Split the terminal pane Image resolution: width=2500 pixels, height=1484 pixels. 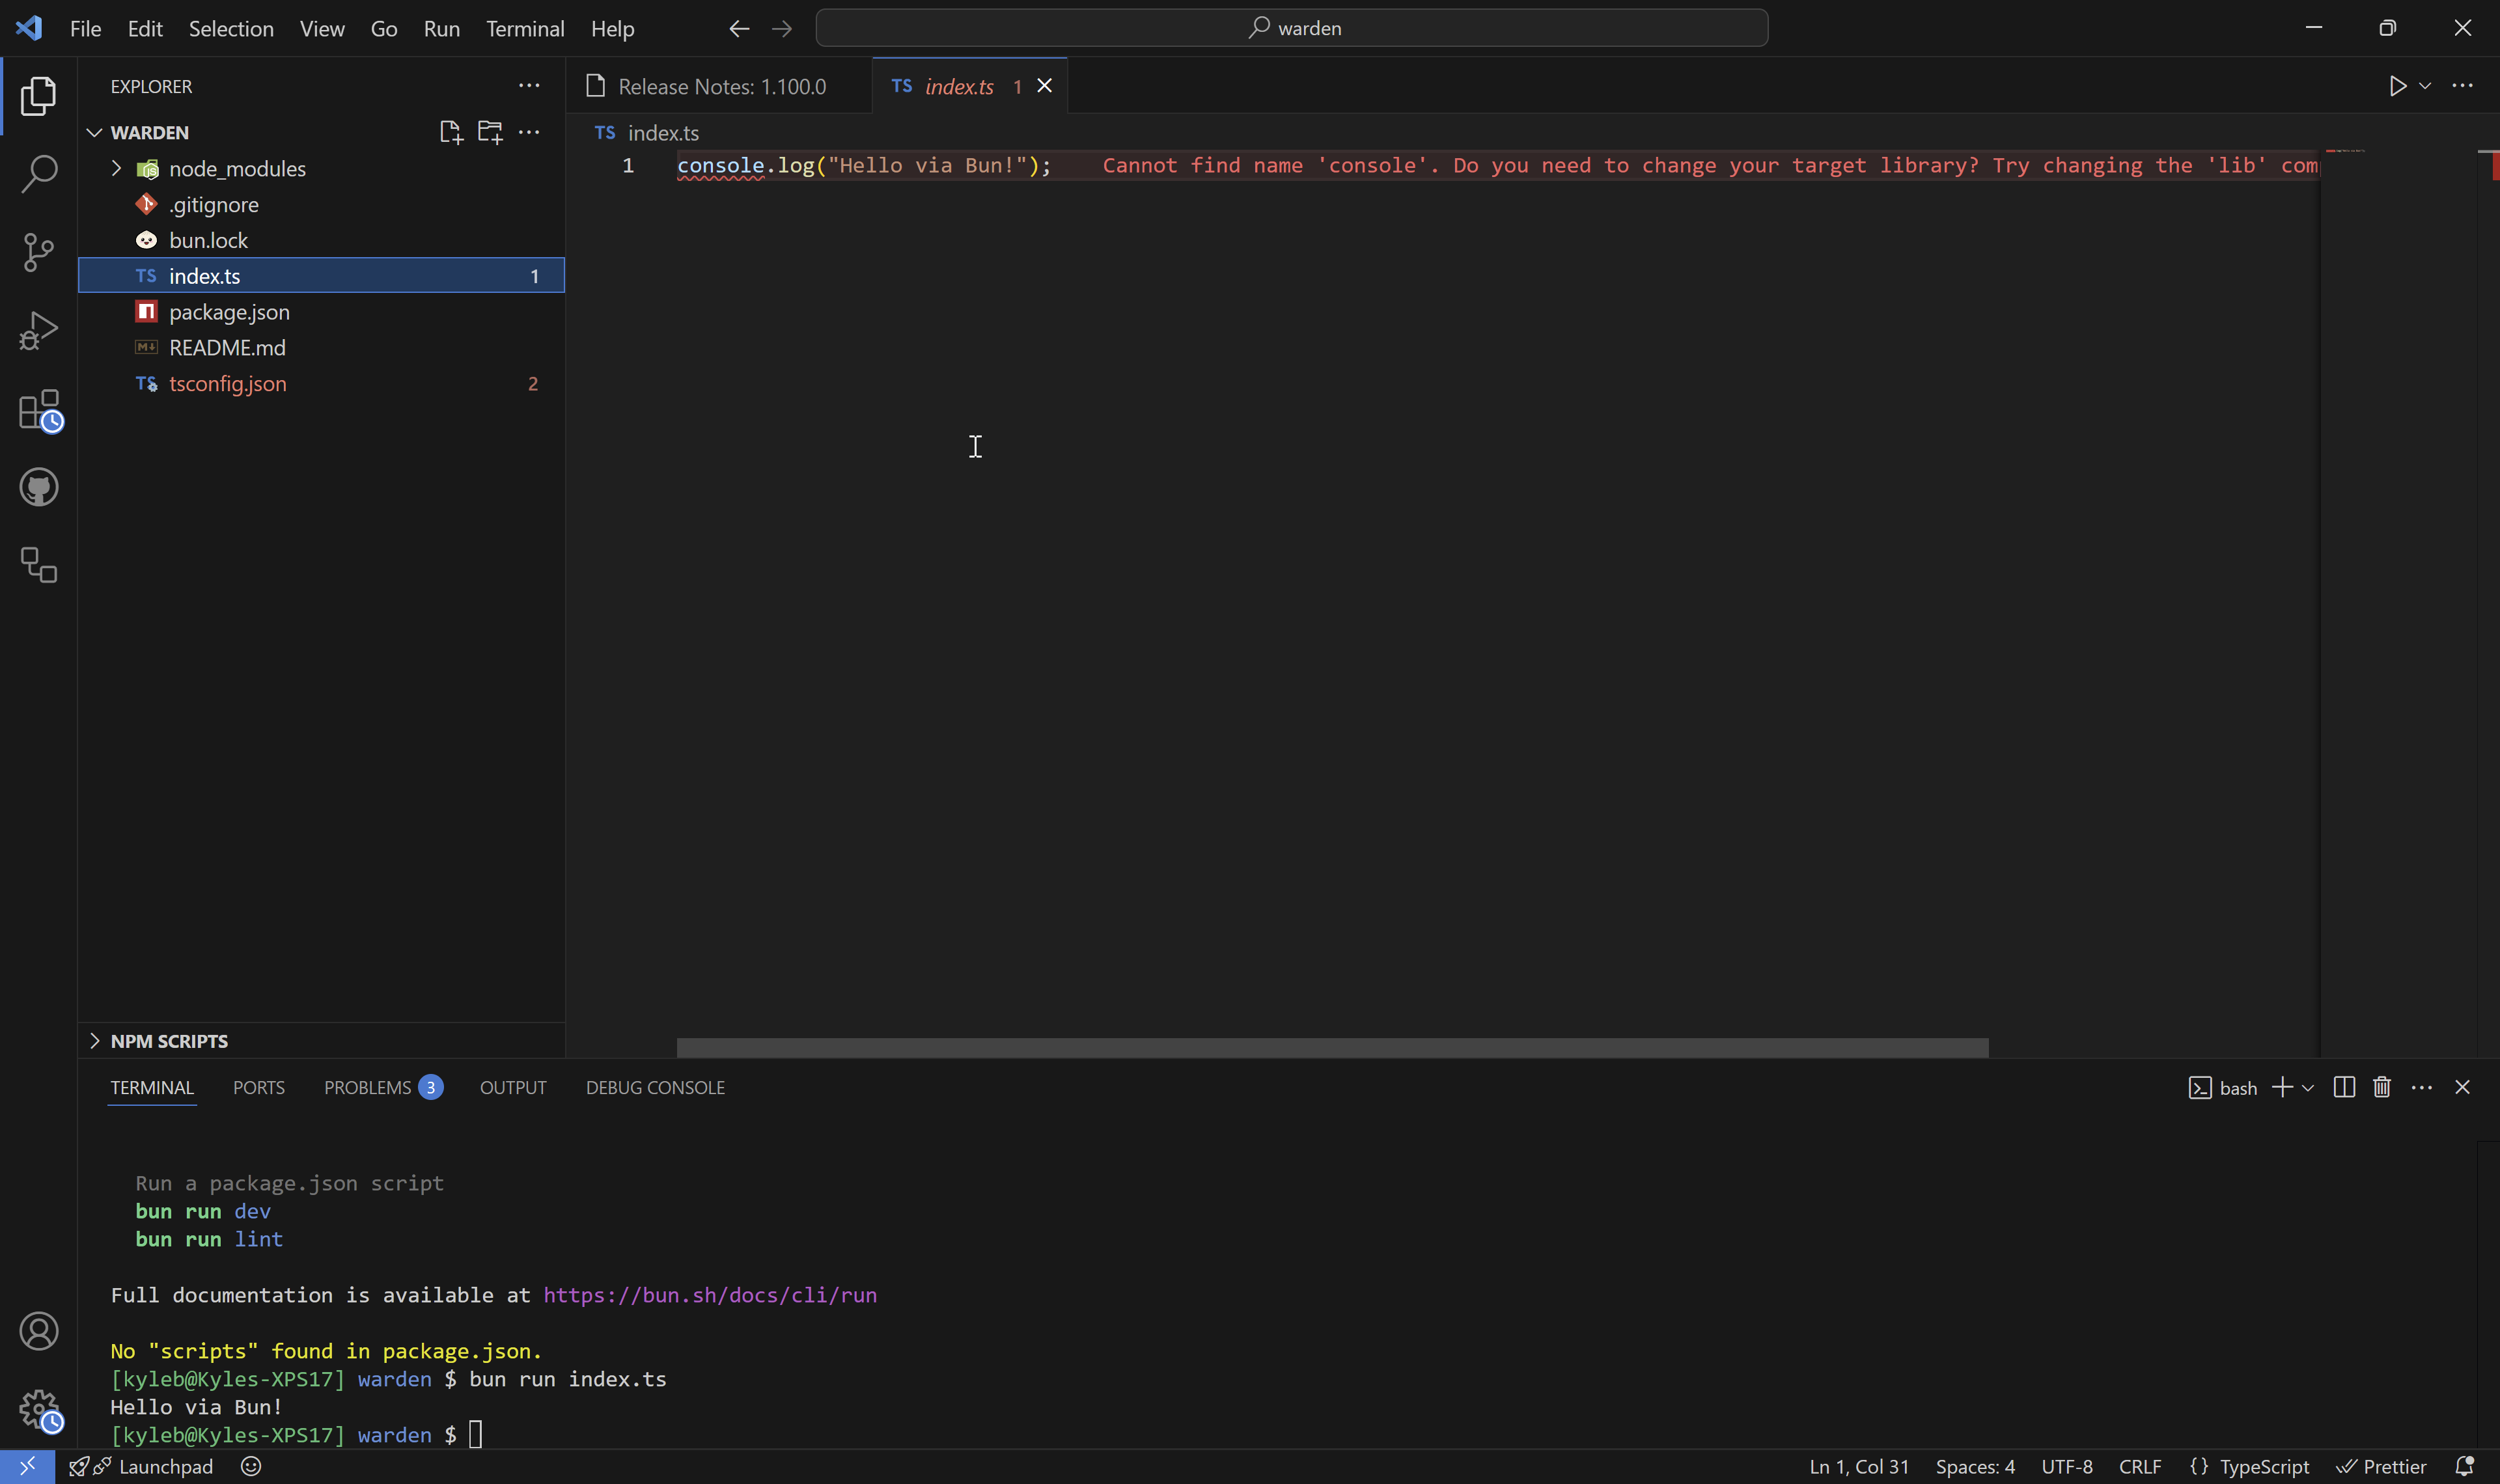2343,1087
